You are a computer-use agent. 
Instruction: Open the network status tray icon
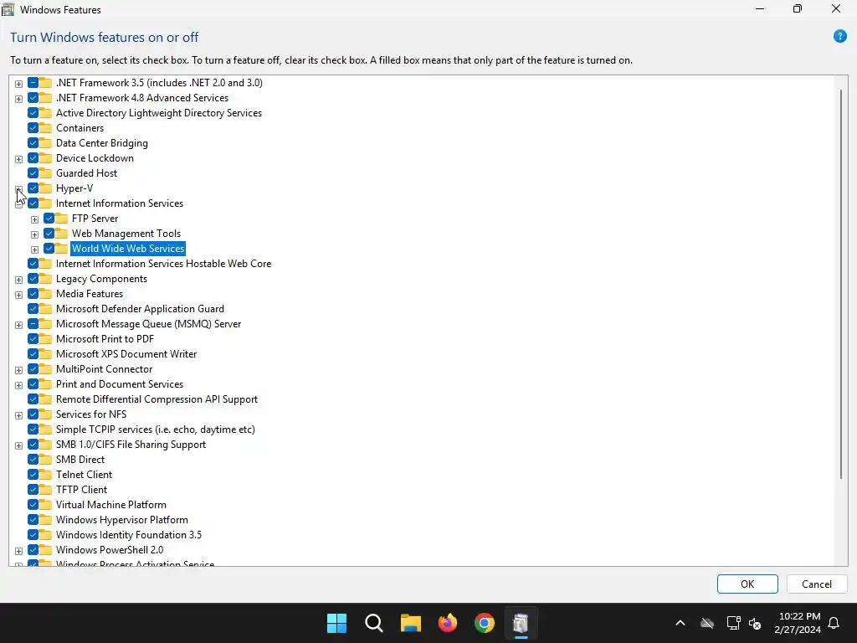pos(733,623)
